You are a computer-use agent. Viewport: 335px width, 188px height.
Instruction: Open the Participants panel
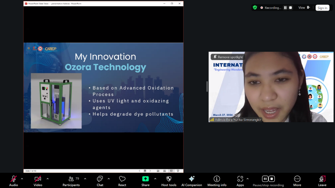pos(71,181)
